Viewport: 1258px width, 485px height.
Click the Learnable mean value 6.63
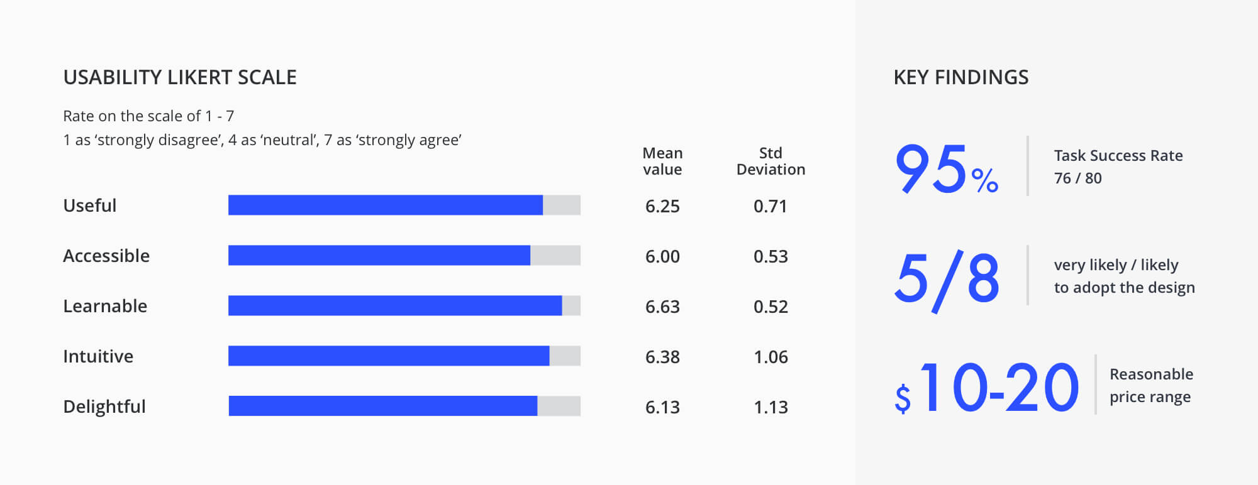click(662, 307)
